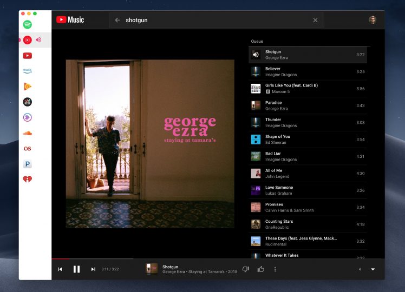The image size is (405, 292).
Task: Select the iHeartRadio icon
Action: tap(27, 179)
